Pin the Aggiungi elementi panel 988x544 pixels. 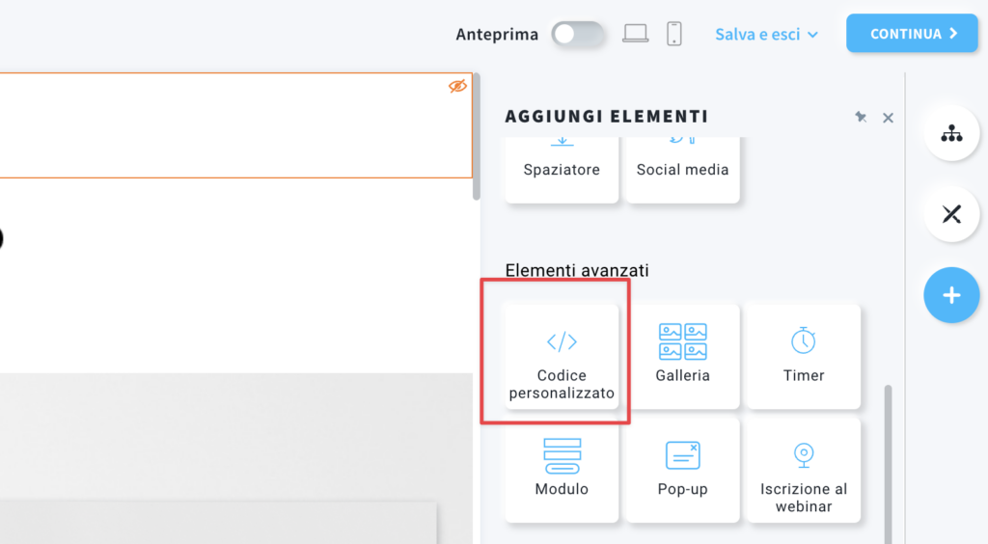tap(861, 117)
